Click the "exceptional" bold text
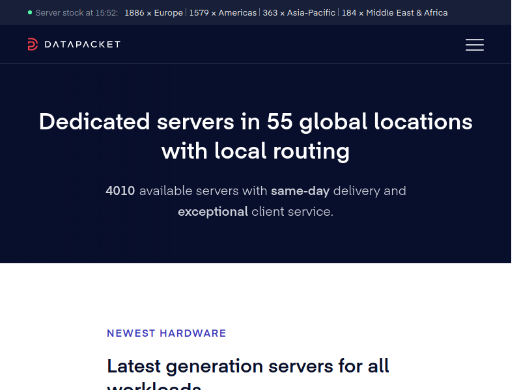The width and height of the screenshot is (521, 390). tap(213, 212)
